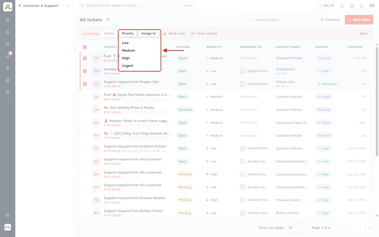Viewport: 379px width, 237px height.
Task: Clear the current ticket selection
Action: point(363,33)
